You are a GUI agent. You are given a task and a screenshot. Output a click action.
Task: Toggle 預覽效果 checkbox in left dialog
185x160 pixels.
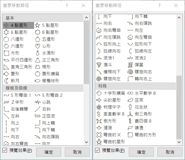[5, 150]
